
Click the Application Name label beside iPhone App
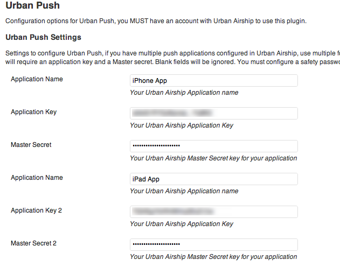[37, 79]
